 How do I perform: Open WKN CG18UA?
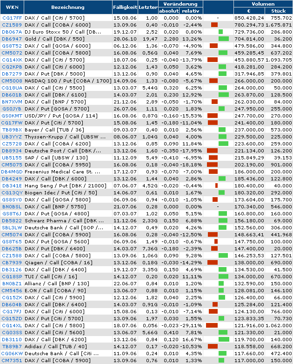12,88
